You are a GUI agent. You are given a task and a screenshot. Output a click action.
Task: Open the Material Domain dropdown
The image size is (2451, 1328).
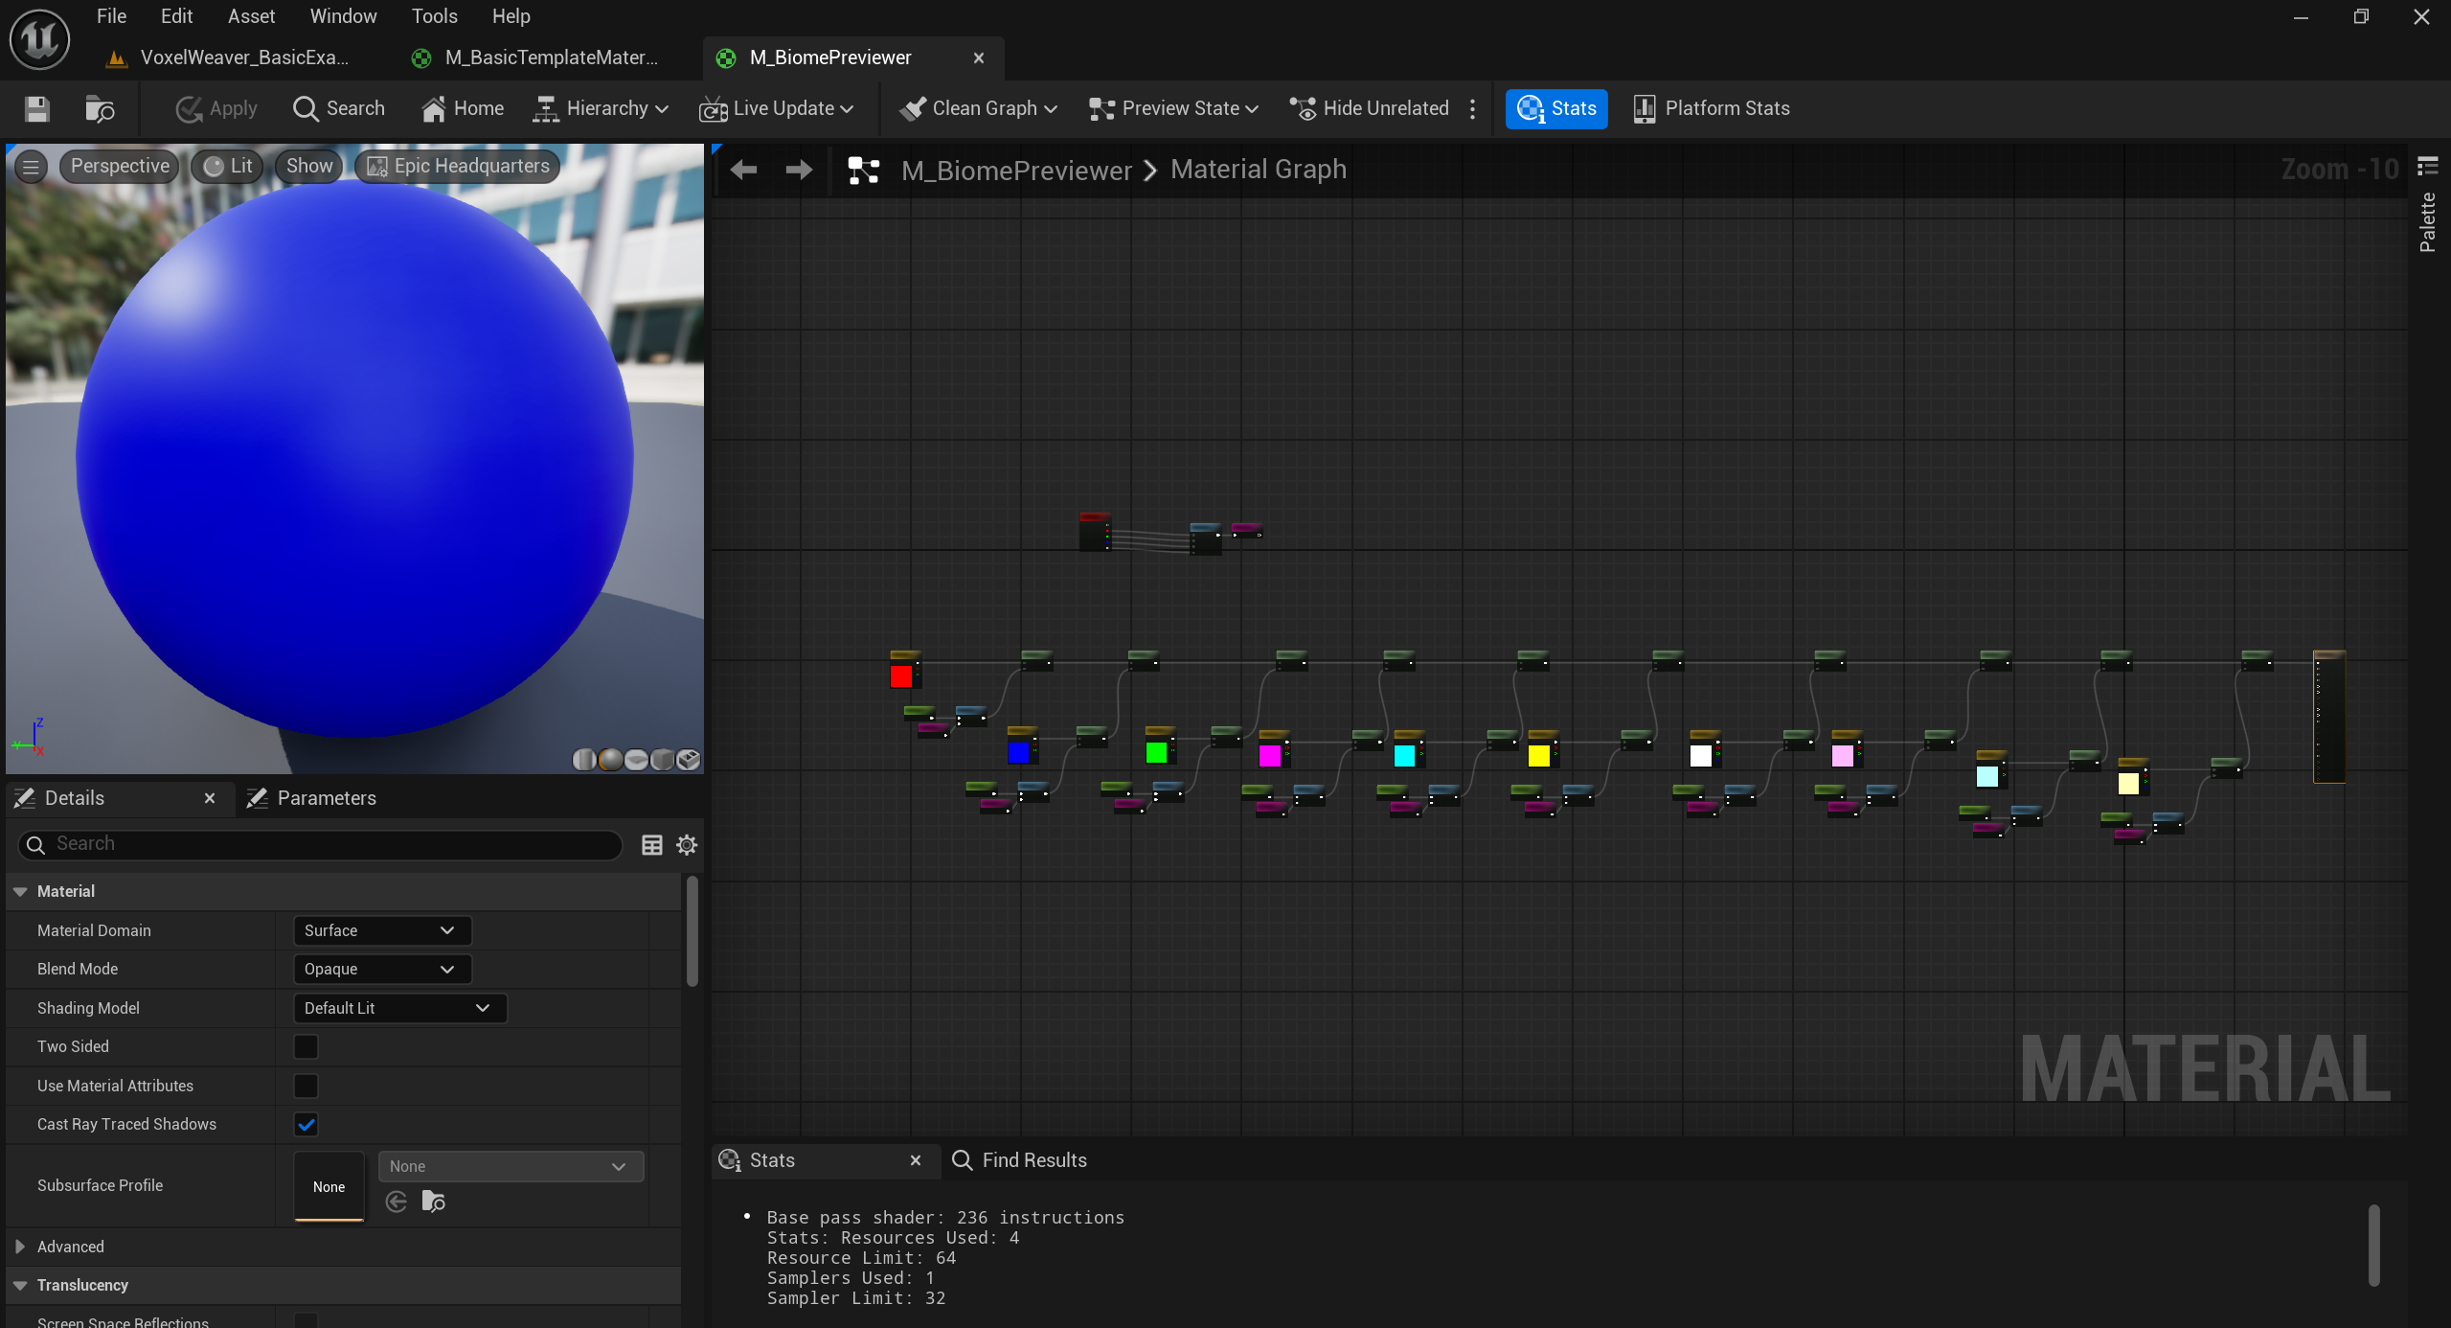382,930
